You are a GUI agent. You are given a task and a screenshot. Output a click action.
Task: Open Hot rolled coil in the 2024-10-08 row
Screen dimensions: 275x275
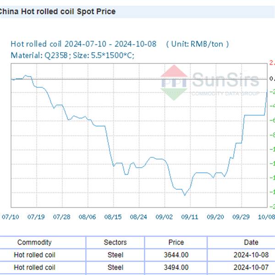(x=34, y=255)
